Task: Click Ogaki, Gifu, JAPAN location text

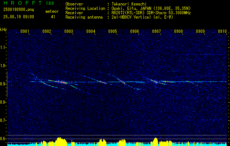Action: 151,8
